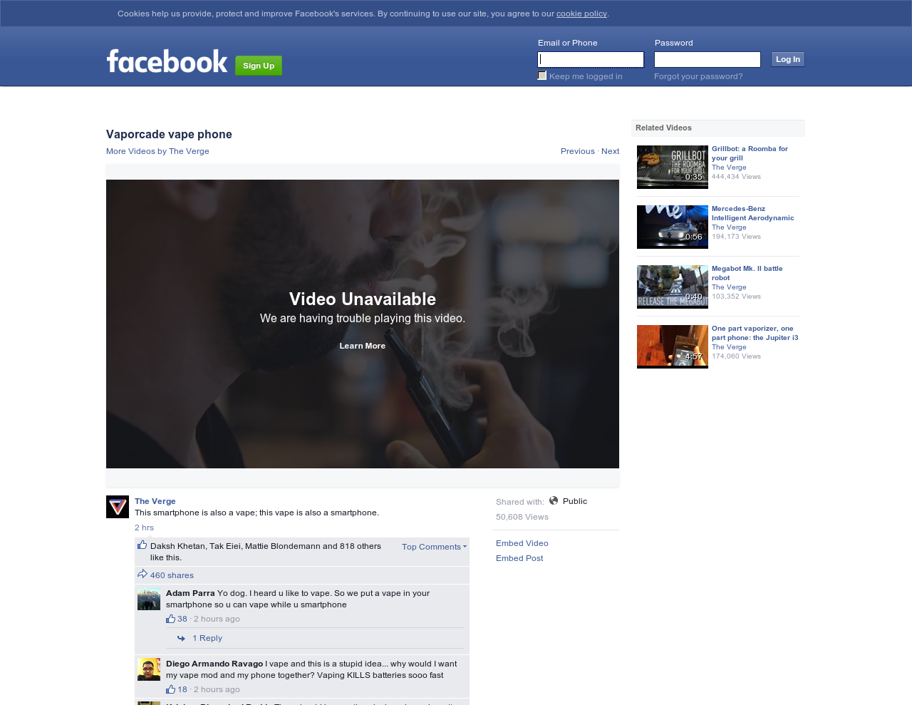The width and height of the screenshot is (912, 705).
Task: Click the '194,173 Views' text
Action: coord(736,237)
